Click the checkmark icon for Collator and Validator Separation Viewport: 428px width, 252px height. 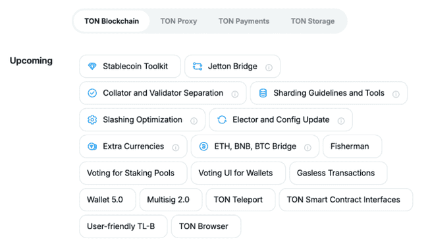point(92,93)
